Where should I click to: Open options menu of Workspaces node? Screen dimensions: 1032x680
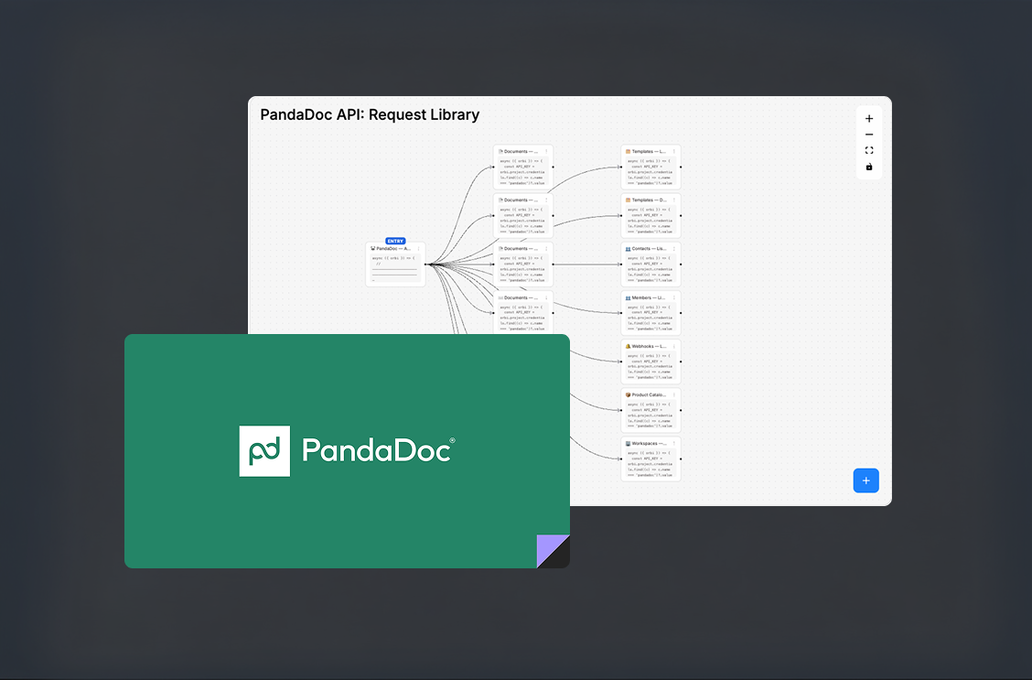tap(674, 444)
